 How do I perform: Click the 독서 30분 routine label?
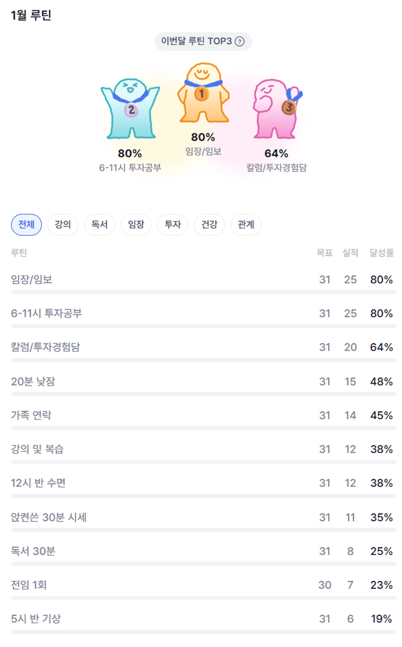[33, 551]
